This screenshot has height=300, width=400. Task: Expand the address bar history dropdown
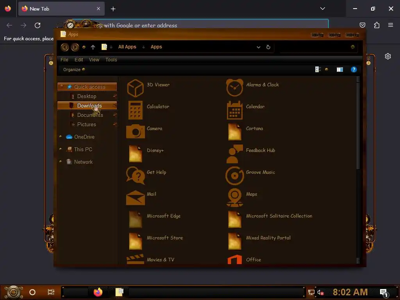(259, 47)
